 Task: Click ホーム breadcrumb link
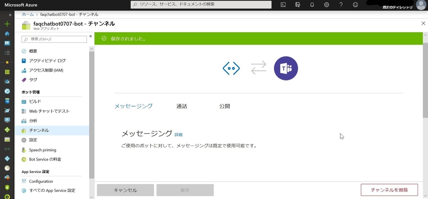pyautogui.click(x=28, y=14)
